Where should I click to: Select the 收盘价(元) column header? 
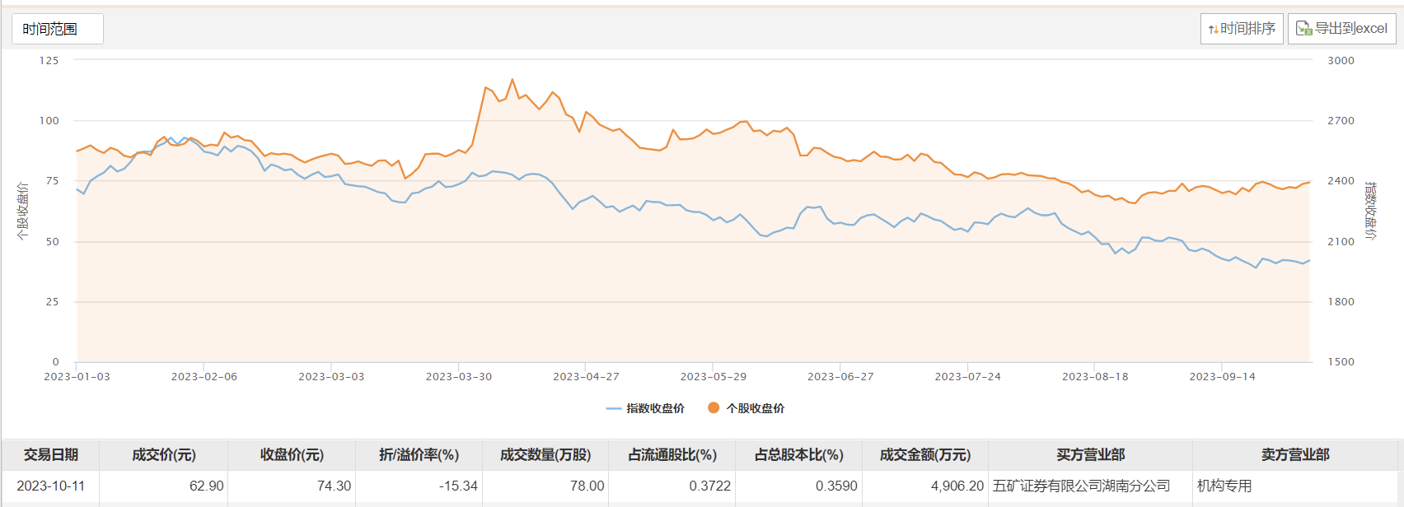click(x=292, y=455)
